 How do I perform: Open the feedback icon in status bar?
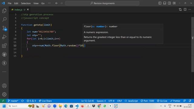click(x=185, y=101)
